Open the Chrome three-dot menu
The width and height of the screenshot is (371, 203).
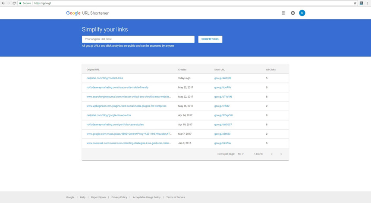(368, 3)
